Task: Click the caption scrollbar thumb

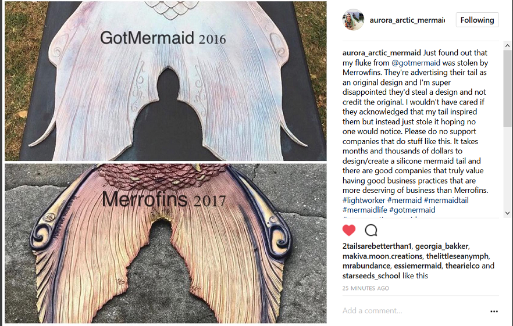Action: 507,88
